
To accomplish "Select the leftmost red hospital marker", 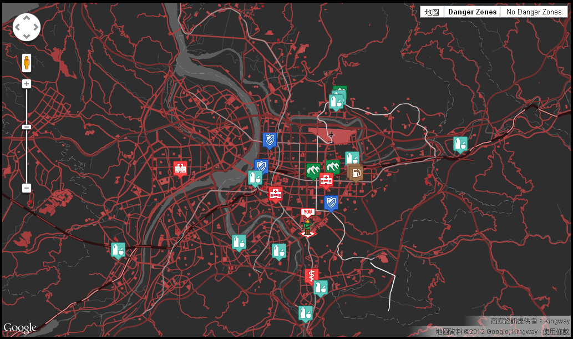I will pyautogui.click(x=180, y=168).
